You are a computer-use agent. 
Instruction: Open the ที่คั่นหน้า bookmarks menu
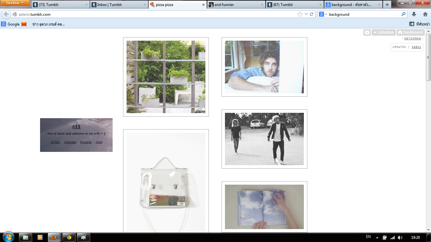pyautogui.click(x=420, y=24)
